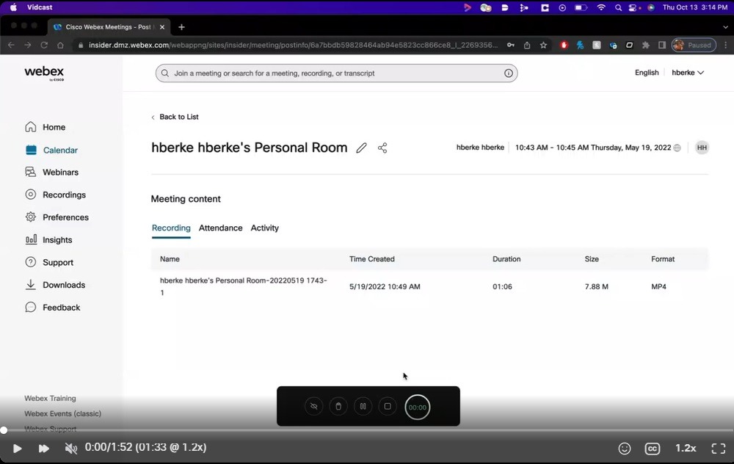
Task: Switch to the Attendance tab
Action: 220,228
